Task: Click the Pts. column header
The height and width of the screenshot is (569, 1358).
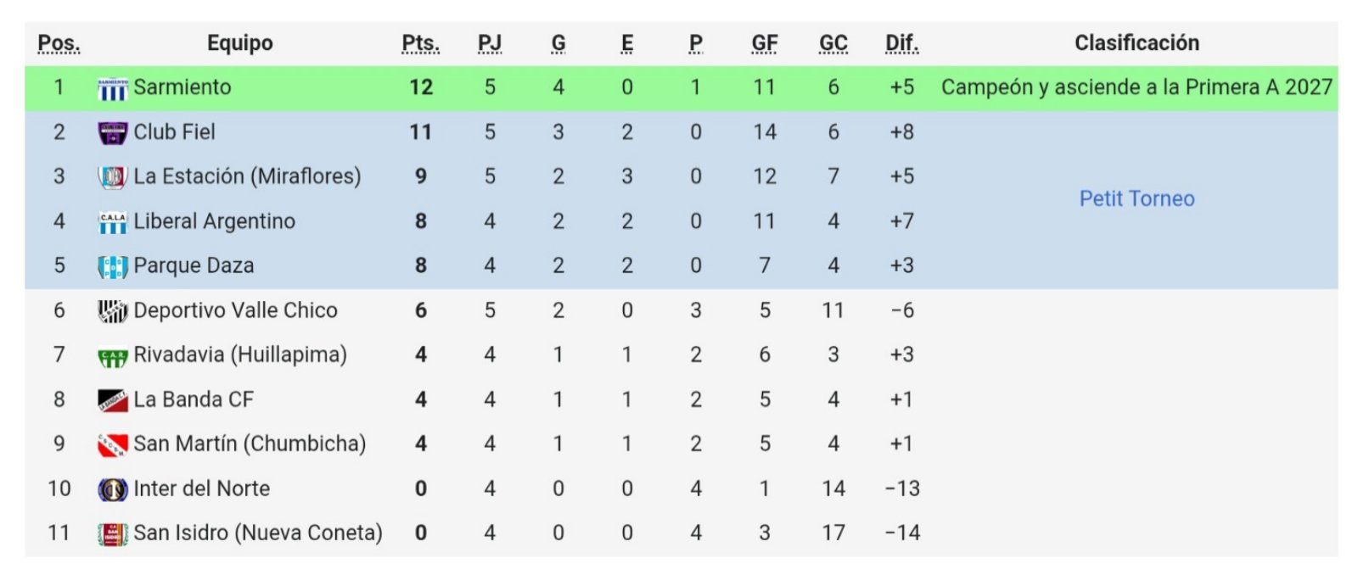Action: (x=421, y=43)
